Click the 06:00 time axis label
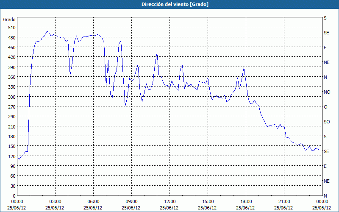 [x=93, y=202]
